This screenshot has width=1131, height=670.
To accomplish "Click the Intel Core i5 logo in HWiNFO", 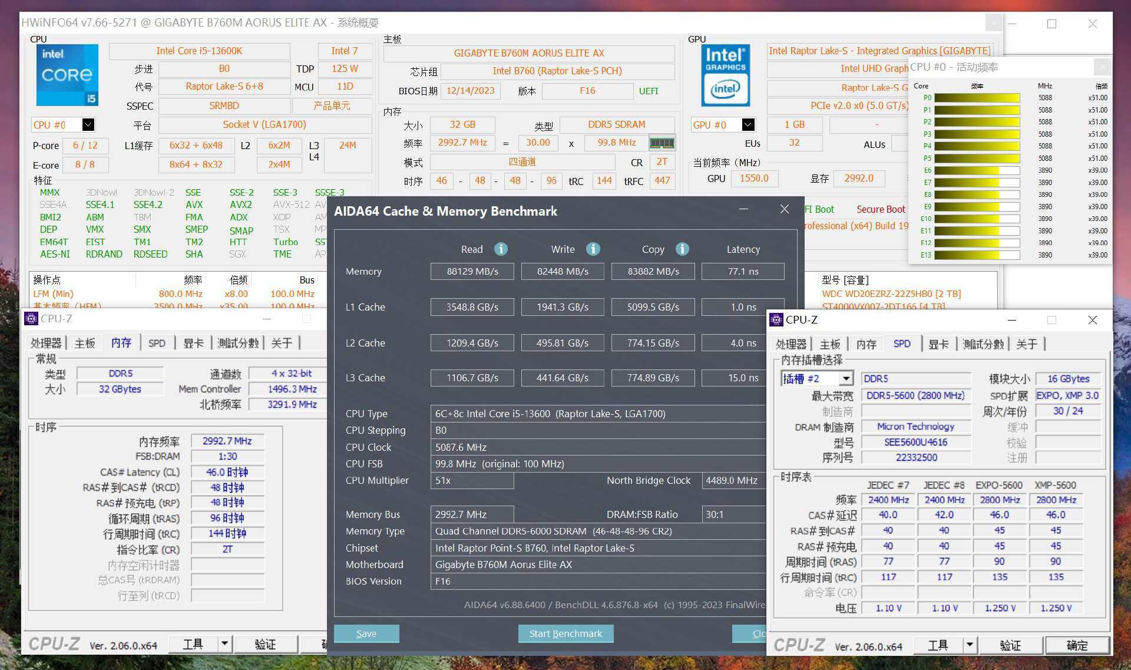I will coord(67,75).
